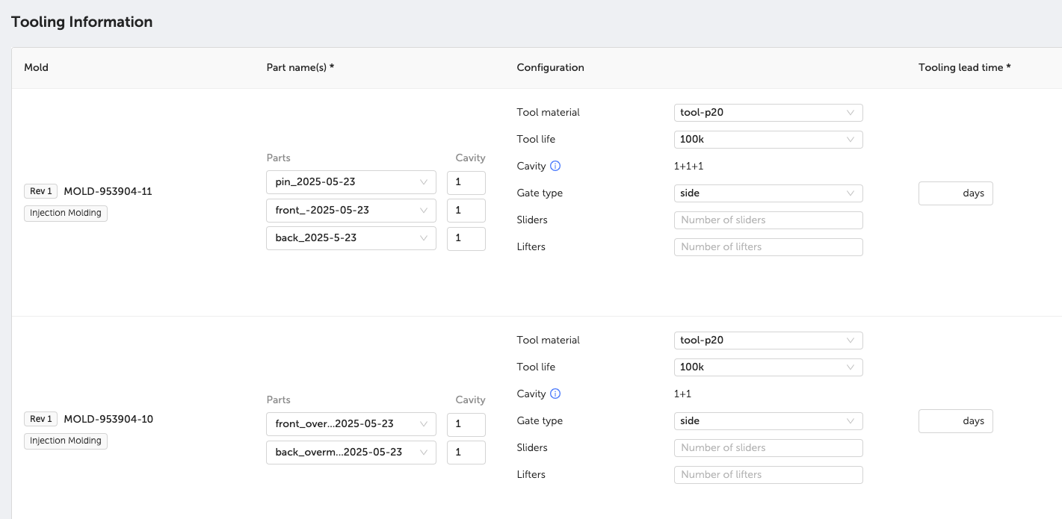Click Sliders input field for MOLD-953904-10
1062x519 pixels.
click(768, 448)
